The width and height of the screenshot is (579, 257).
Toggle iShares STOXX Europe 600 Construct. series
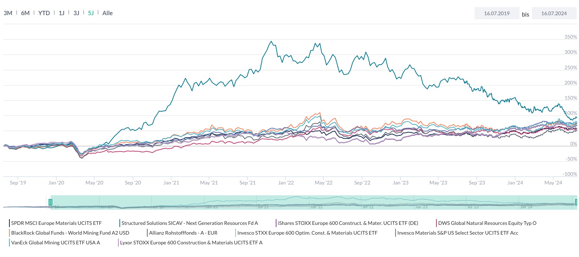pos(348,223)
